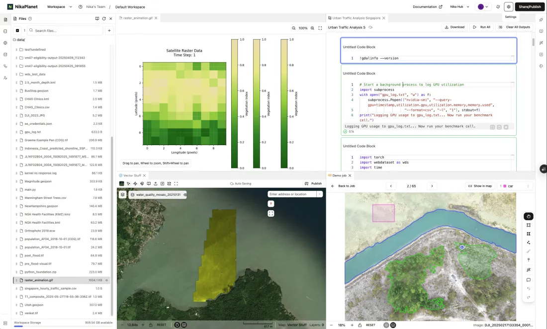This screenshot has width=547, height=329.
Task: Undo the last annotation in Demo job
Action: [529, 289]
